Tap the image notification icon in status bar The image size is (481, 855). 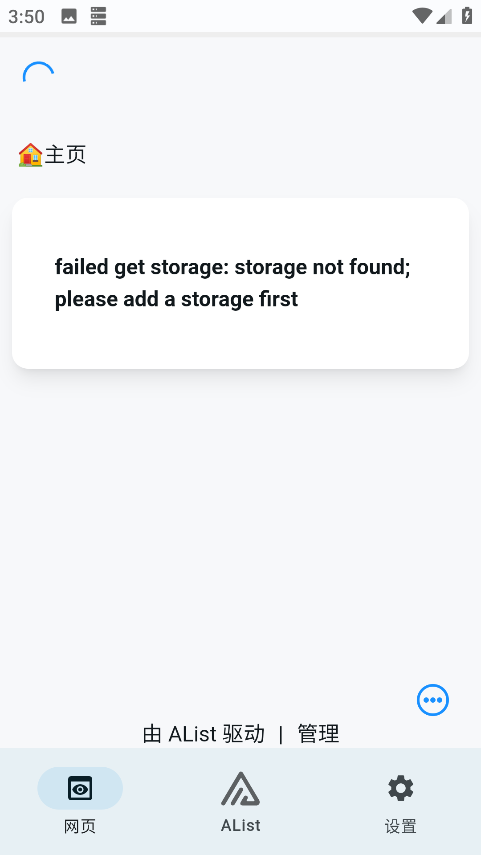tap(69, 16)
